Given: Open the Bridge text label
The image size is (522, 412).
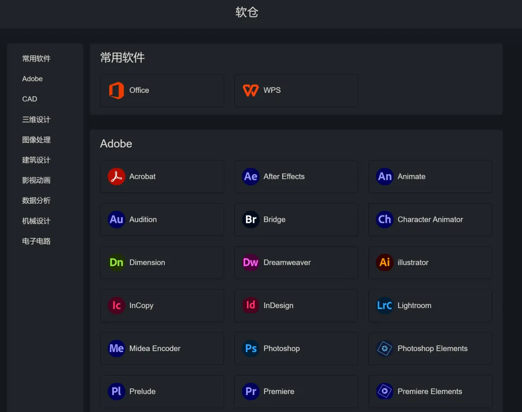Looking at the screenshot, I should 275,220.
